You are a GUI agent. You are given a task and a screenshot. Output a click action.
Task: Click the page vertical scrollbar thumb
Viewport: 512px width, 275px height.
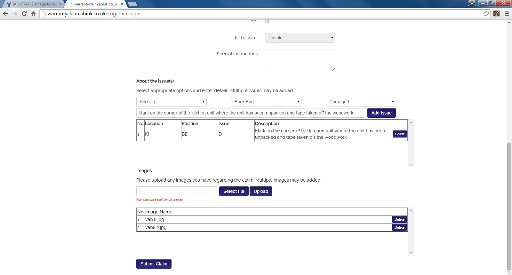pos(509,206)
